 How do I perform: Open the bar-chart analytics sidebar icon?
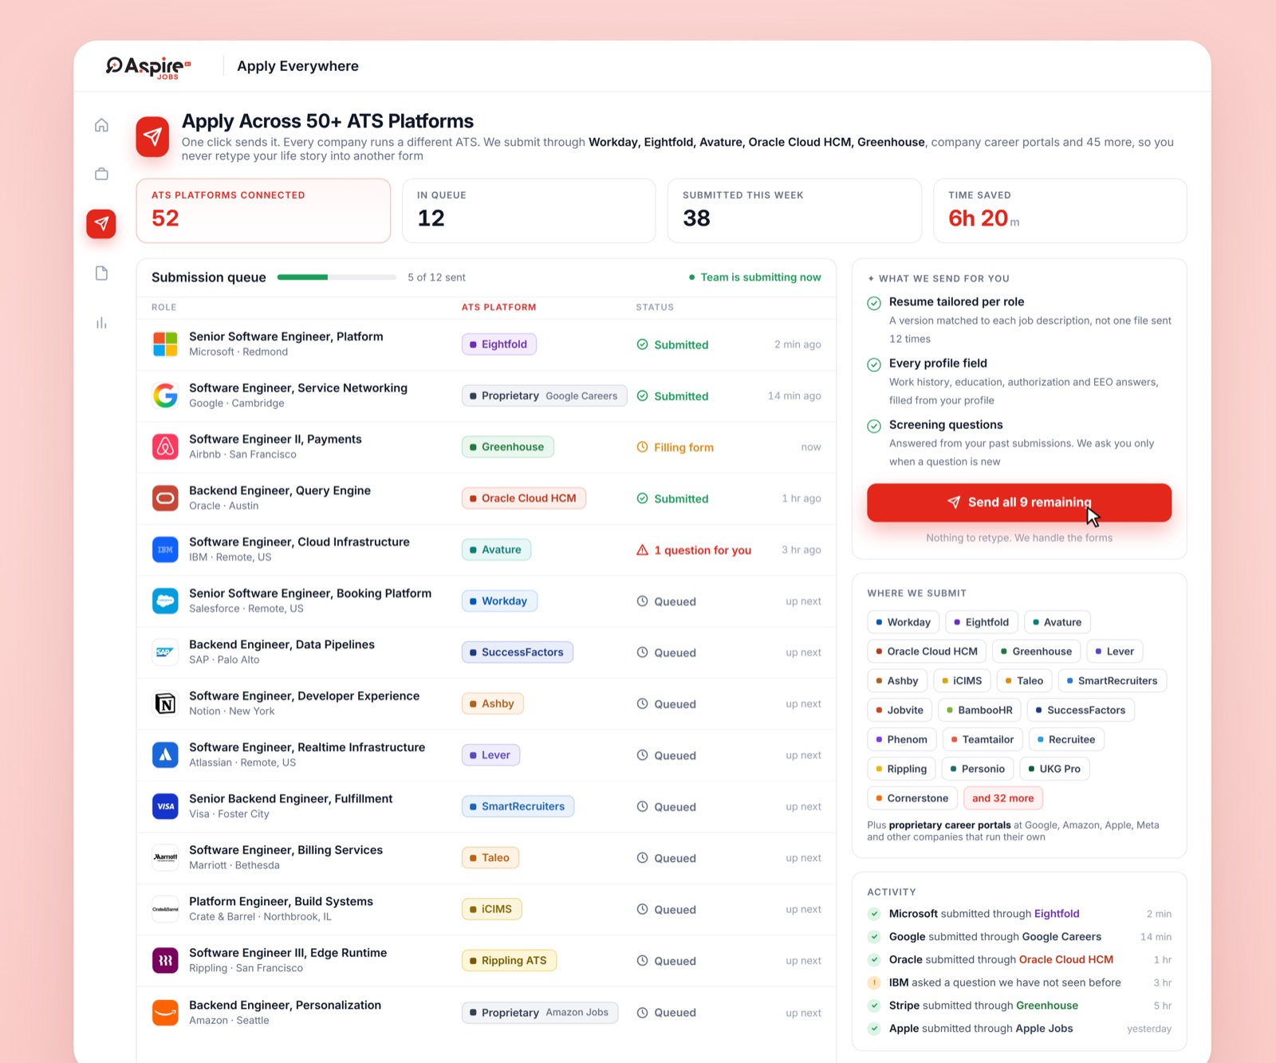pos(101,323)
